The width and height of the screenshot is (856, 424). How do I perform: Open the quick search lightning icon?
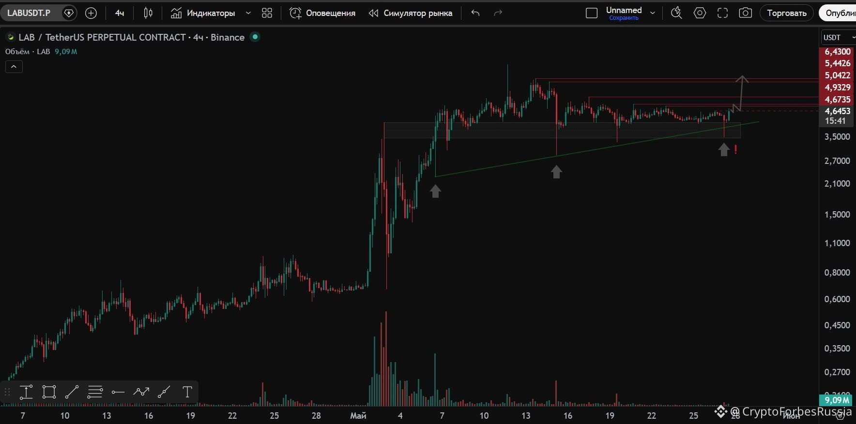(x=676, y=13)
